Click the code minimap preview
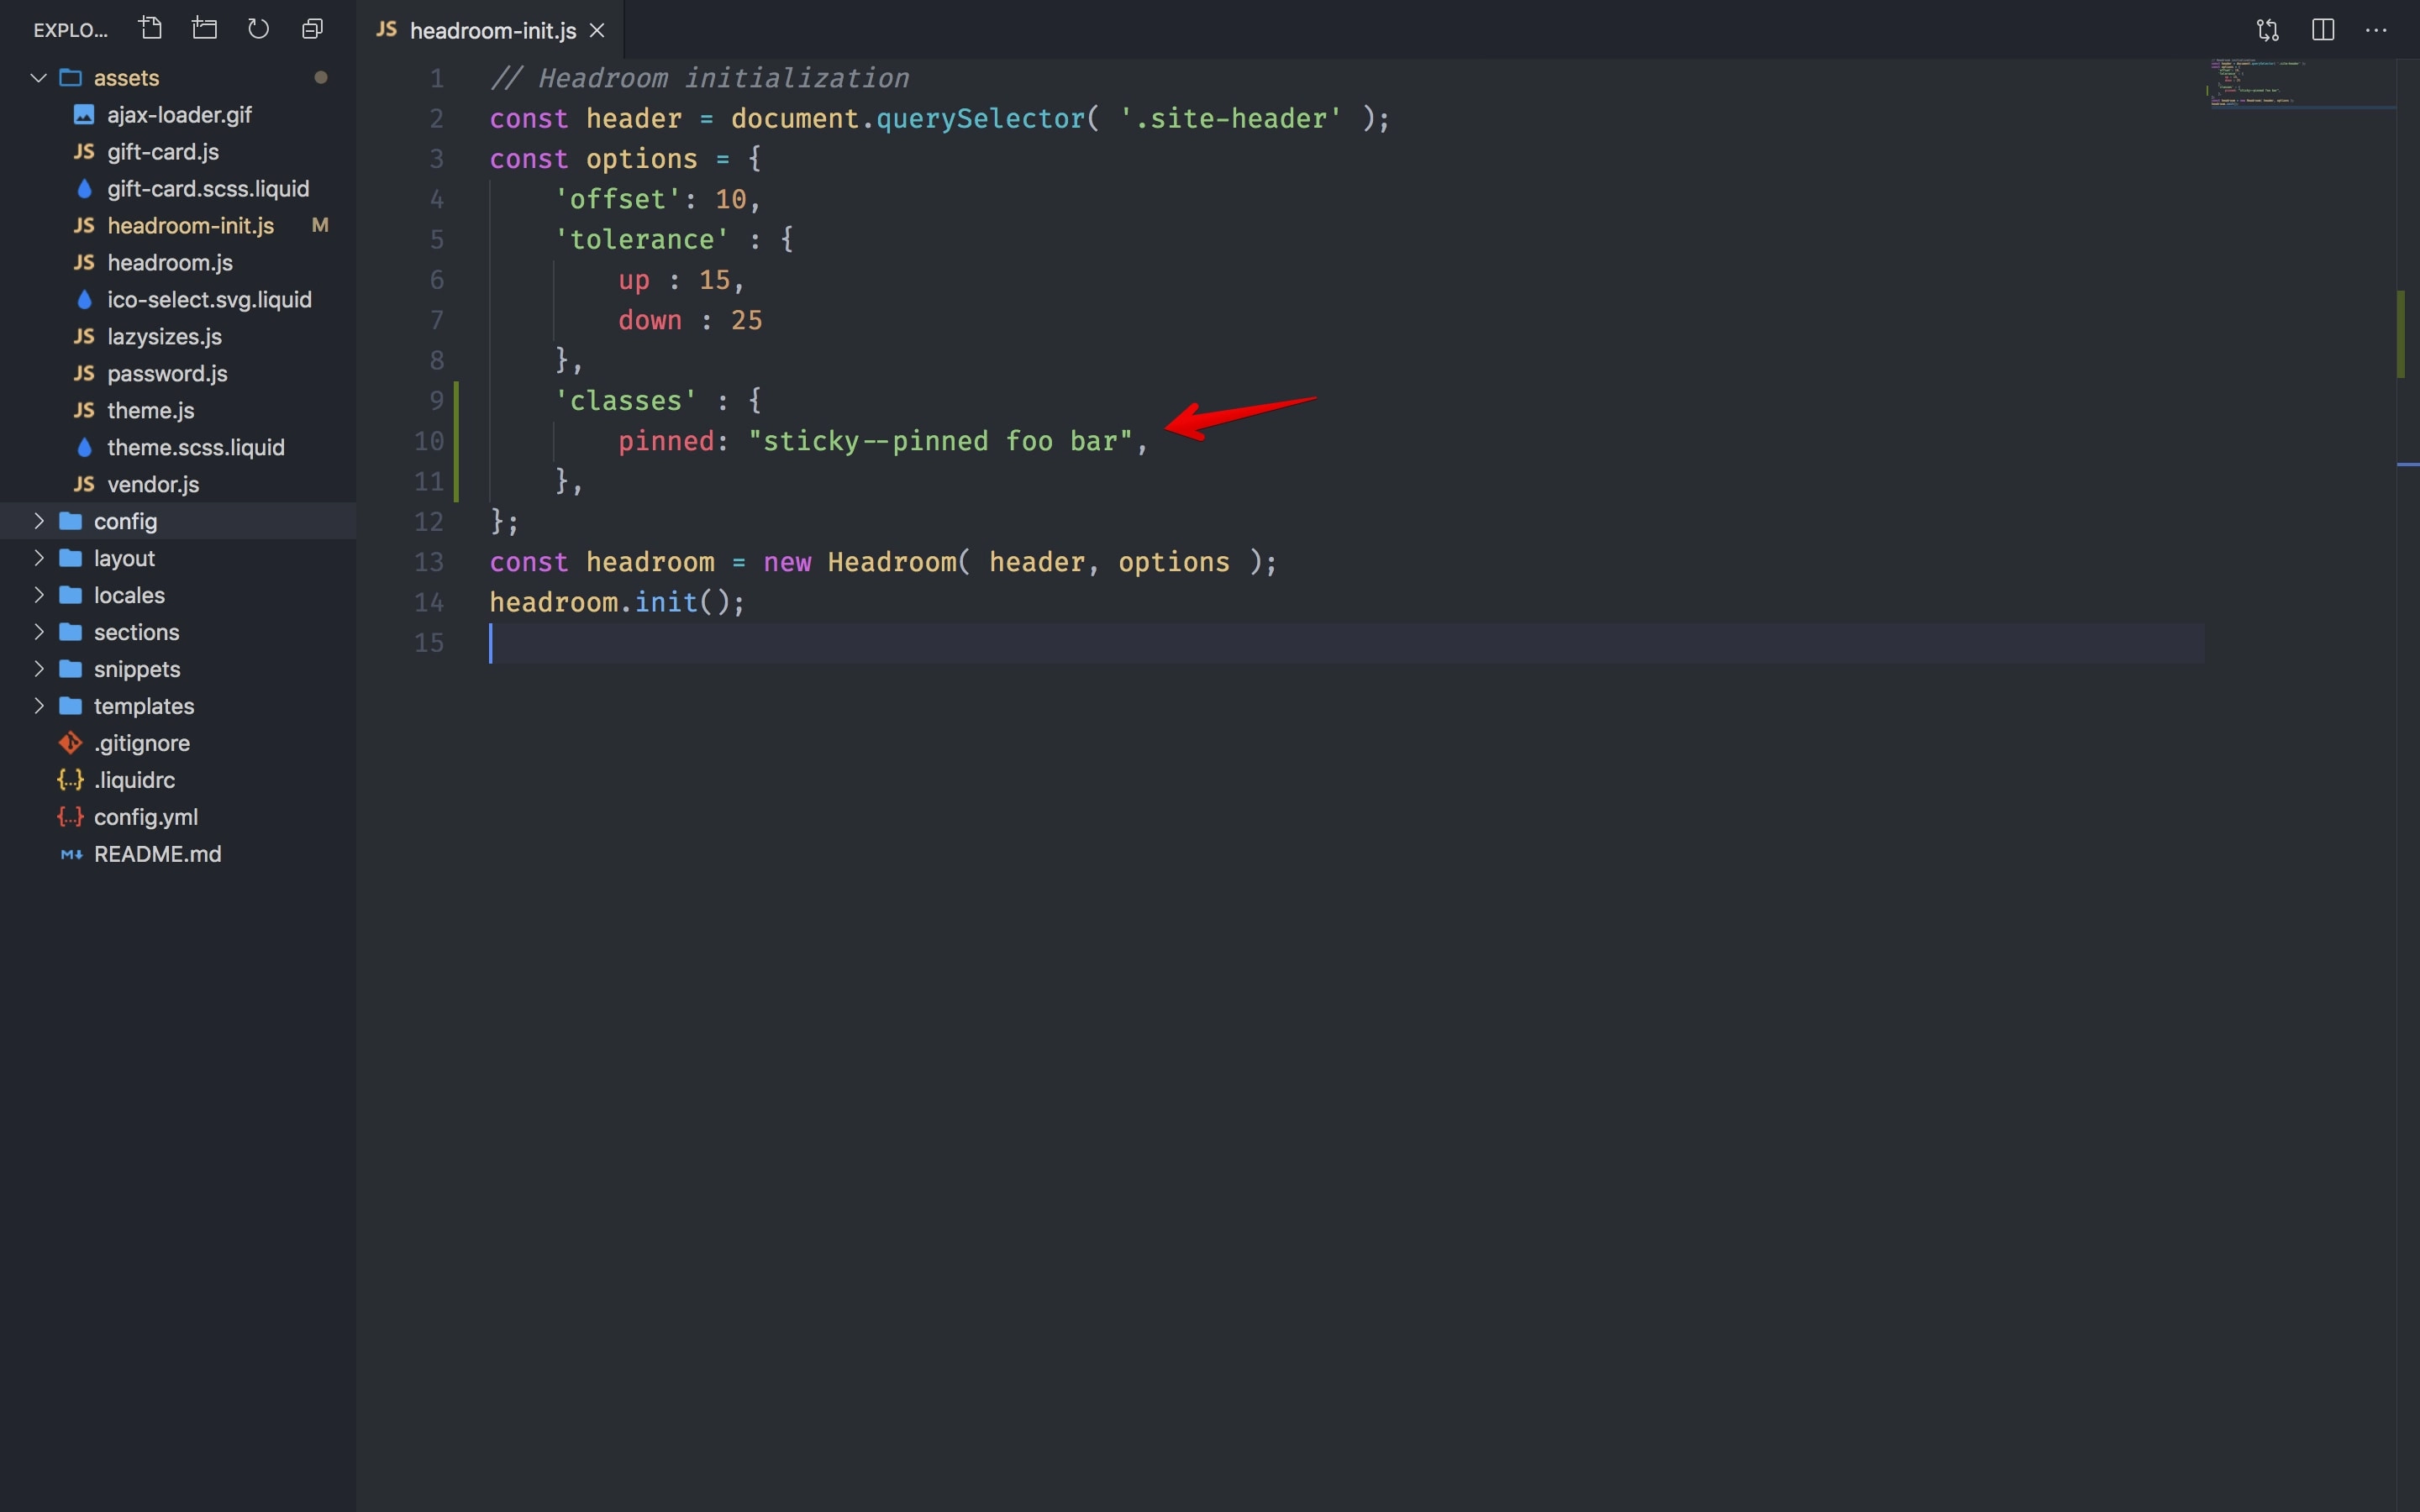 pyautogui.click(x=2299, y=83)
